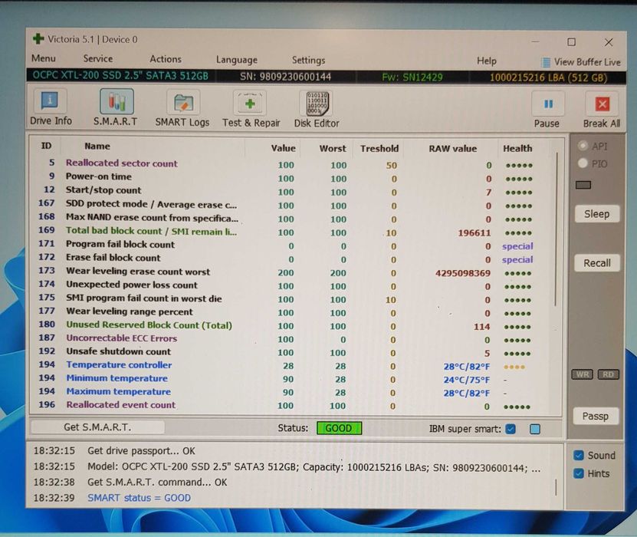This screenshot has width=637, height=537.
Task: Click the Name column header
Action: click(x=97, y=146)
